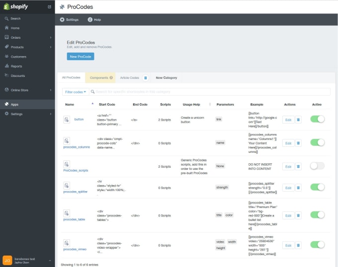This screenshot has height=267, width=338.
Task: Click the Settings gear icon in sidebar
Action: [x=6, y=114]
